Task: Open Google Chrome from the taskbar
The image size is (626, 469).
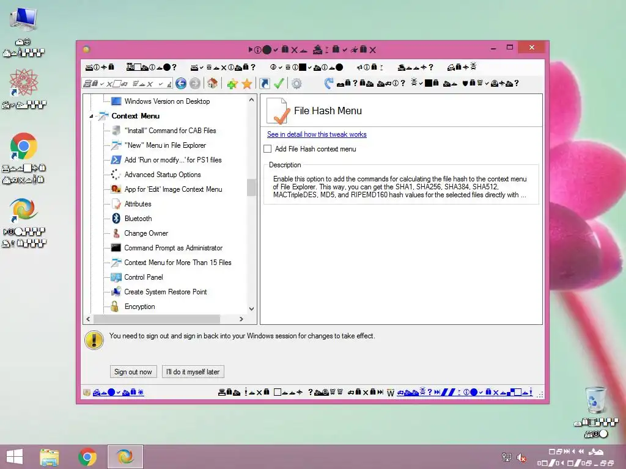Action: tap(87, 457)
